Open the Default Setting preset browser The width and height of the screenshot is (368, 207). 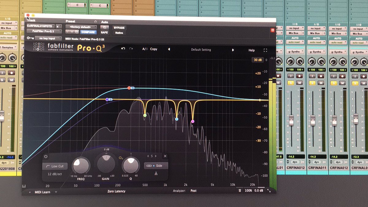click(201, 50)
